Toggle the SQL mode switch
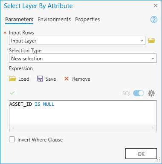162x164 pixels. [139, 93]
